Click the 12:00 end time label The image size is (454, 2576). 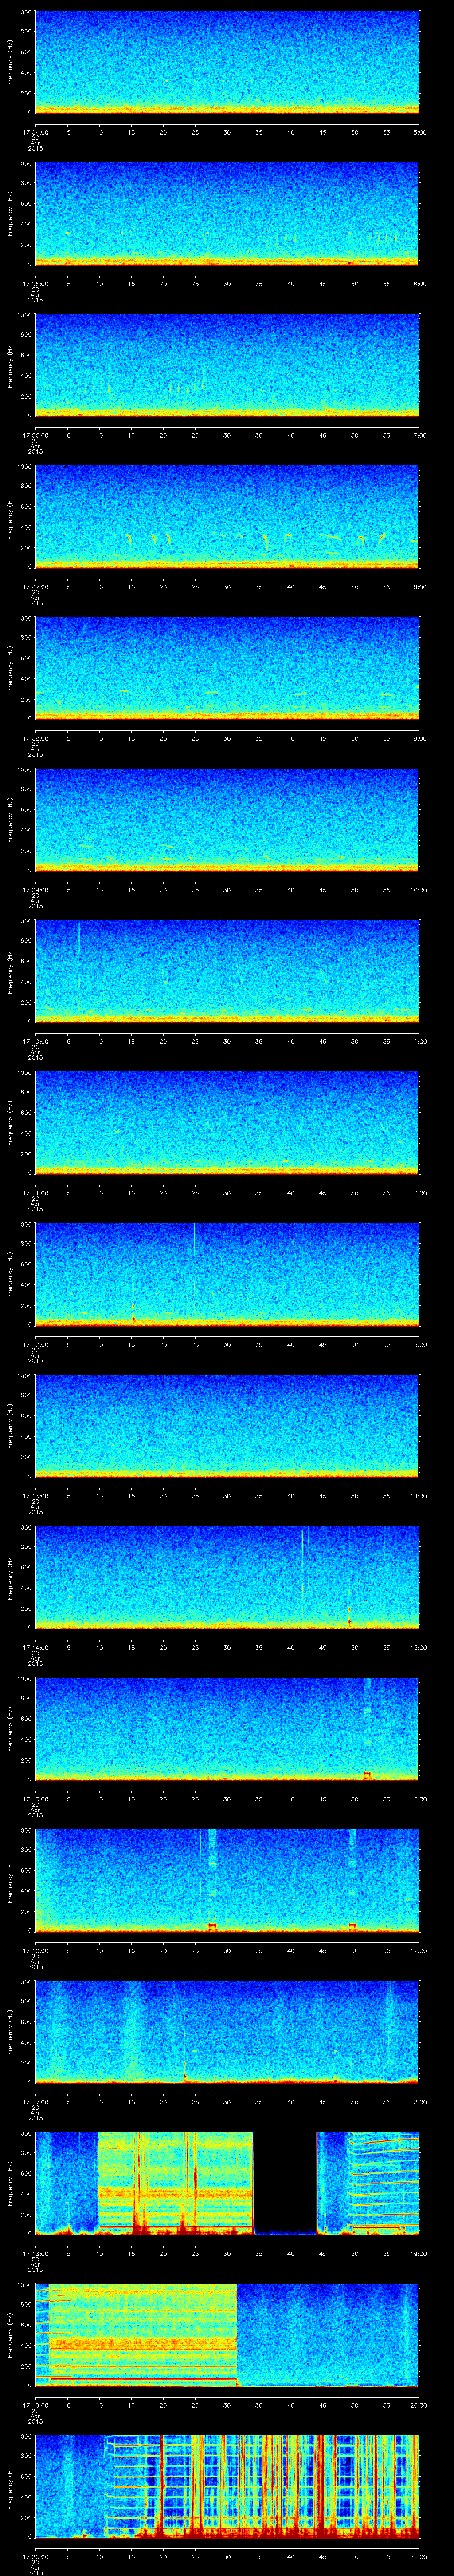coord(418,1193)
